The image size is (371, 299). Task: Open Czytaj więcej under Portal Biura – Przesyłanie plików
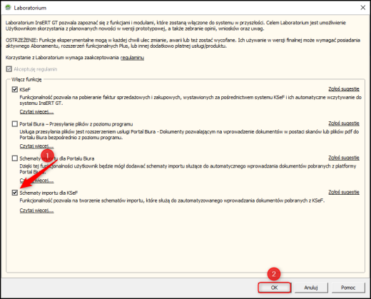click(x=36, y=146)
